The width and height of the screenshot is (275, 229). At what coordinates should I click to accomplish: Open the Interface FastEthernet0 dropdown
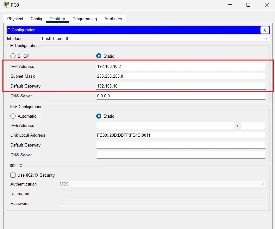(155, 38)
